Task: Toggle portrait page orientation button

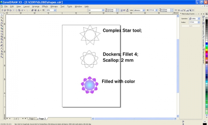Action: [x=121, y=10]
